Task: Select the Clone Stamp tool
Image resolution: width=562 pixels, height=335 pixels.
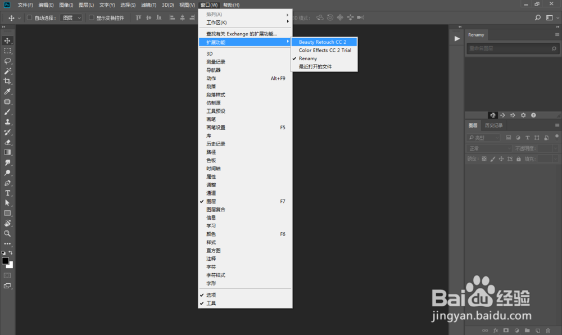Action: (x=7, y=122)
